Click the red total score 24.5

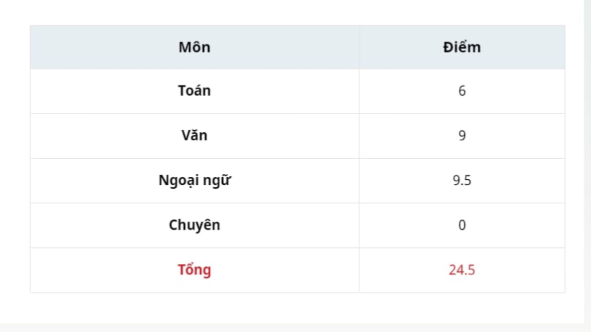coord(462,270)
